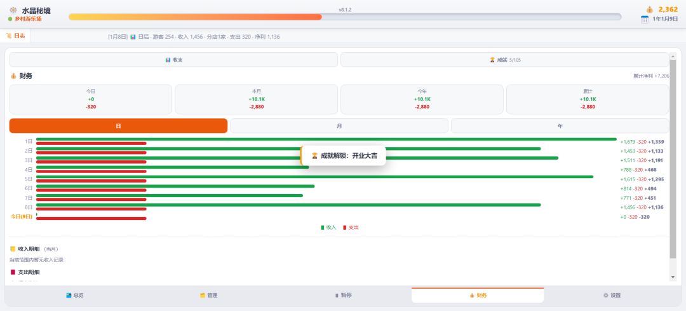This screenshot has width=686, height=311.
Task: Click the 8日 red expense bar
Action: pyautogui.click(x=91, y=209)
